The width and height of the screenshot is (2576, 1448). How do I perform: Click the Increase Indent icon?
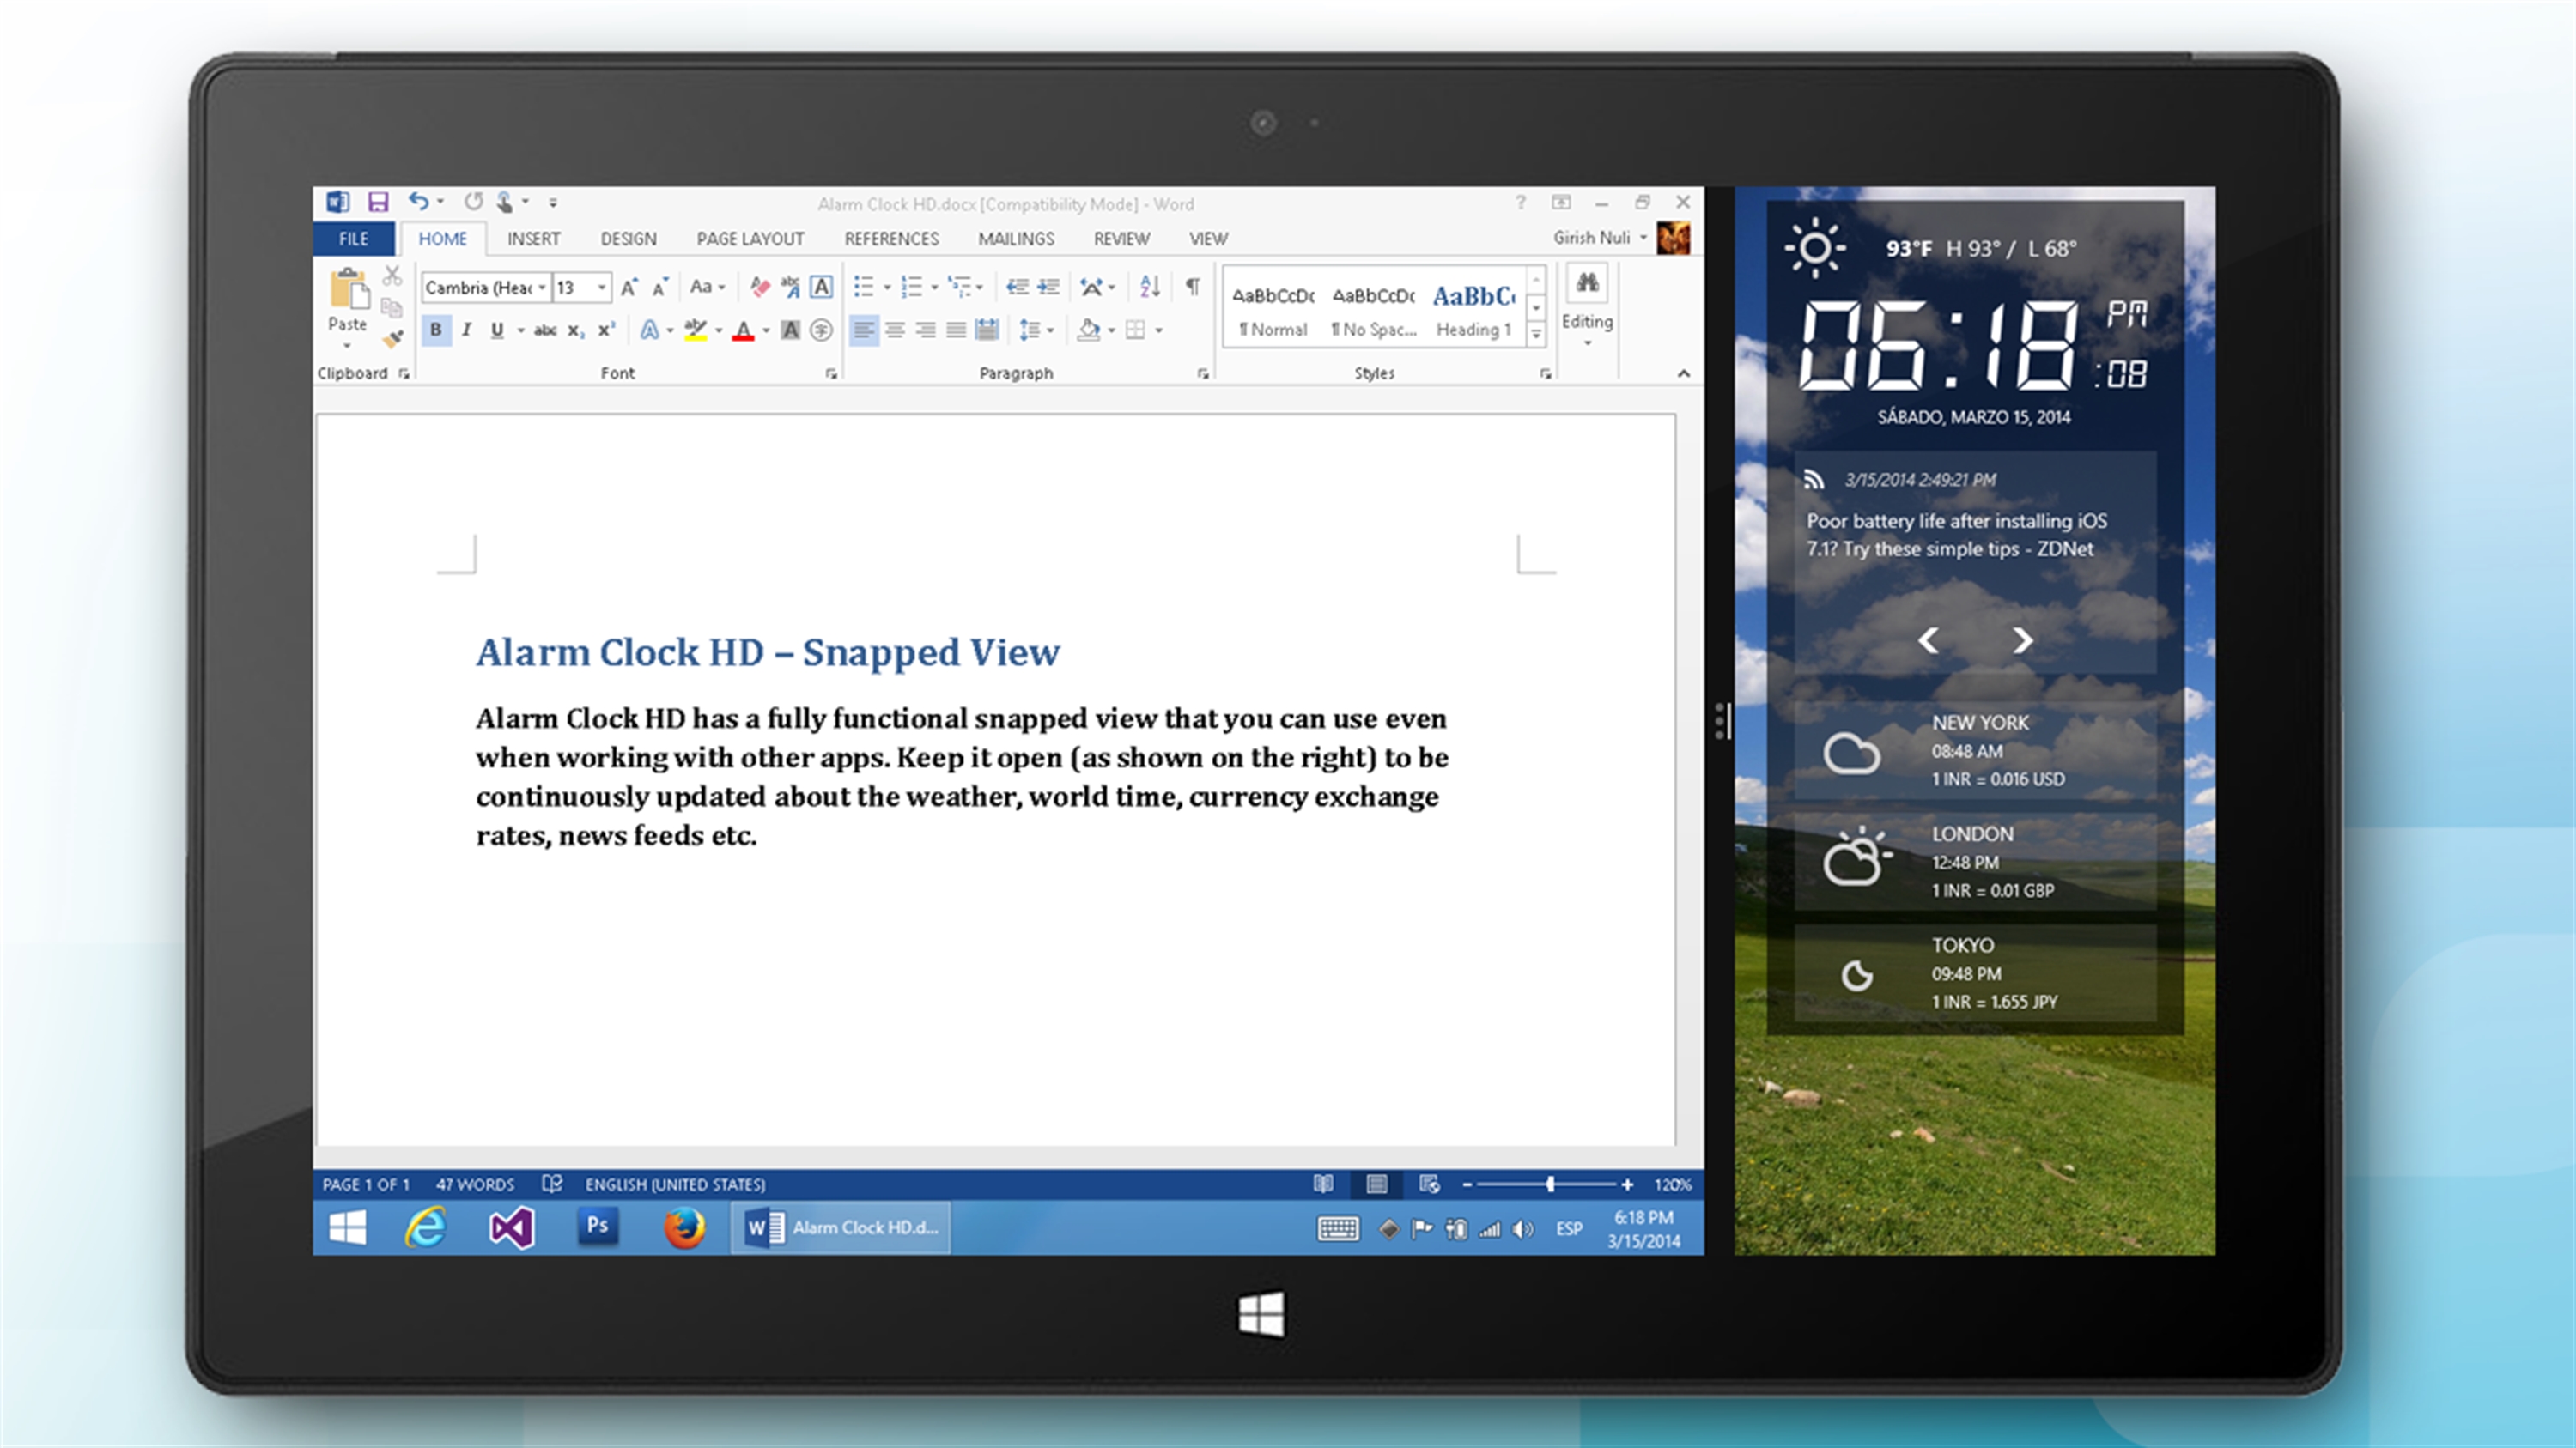(1048, 288)
